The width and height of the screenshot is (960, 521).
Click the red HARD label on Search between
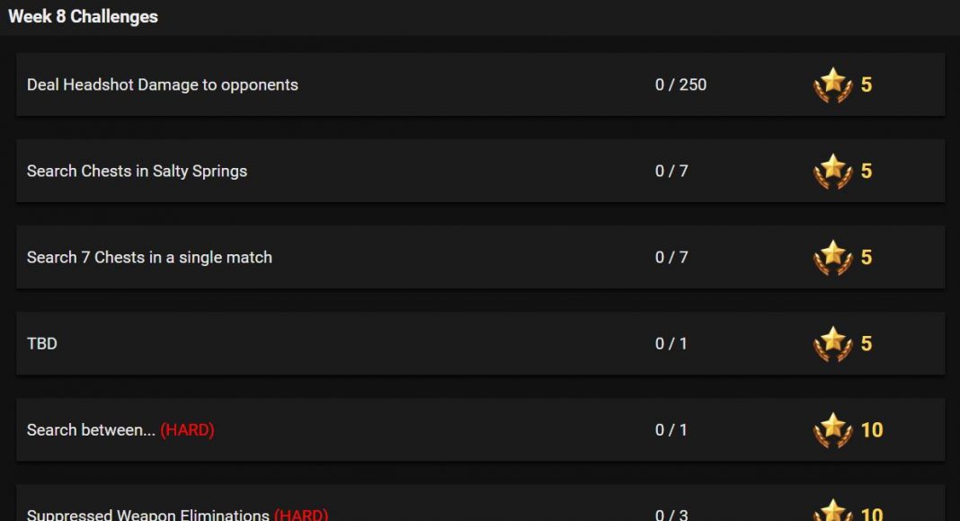187,430
